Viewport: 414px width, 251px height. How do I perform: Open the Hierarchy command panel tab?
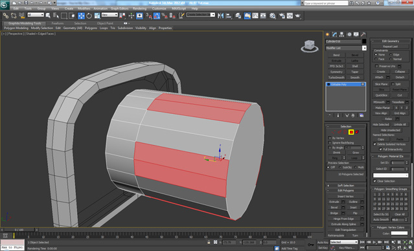[x=342, y=34]
